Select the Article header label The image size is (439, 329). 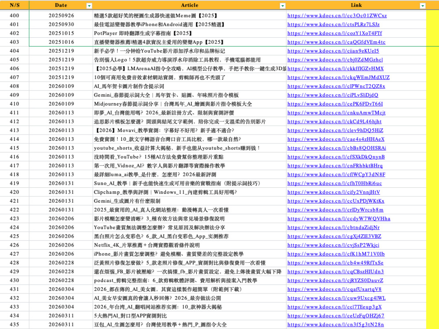coord(190,5)
